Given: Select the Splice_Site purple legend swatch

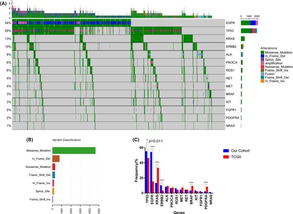Looking at the screenshot, I should coord(262,59).
